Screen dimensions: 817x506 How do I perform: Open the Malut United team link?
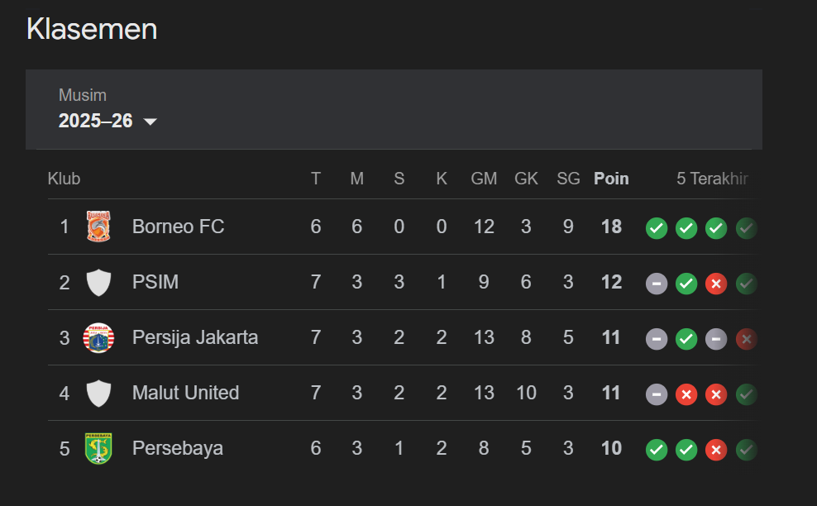tap(185, 393)
